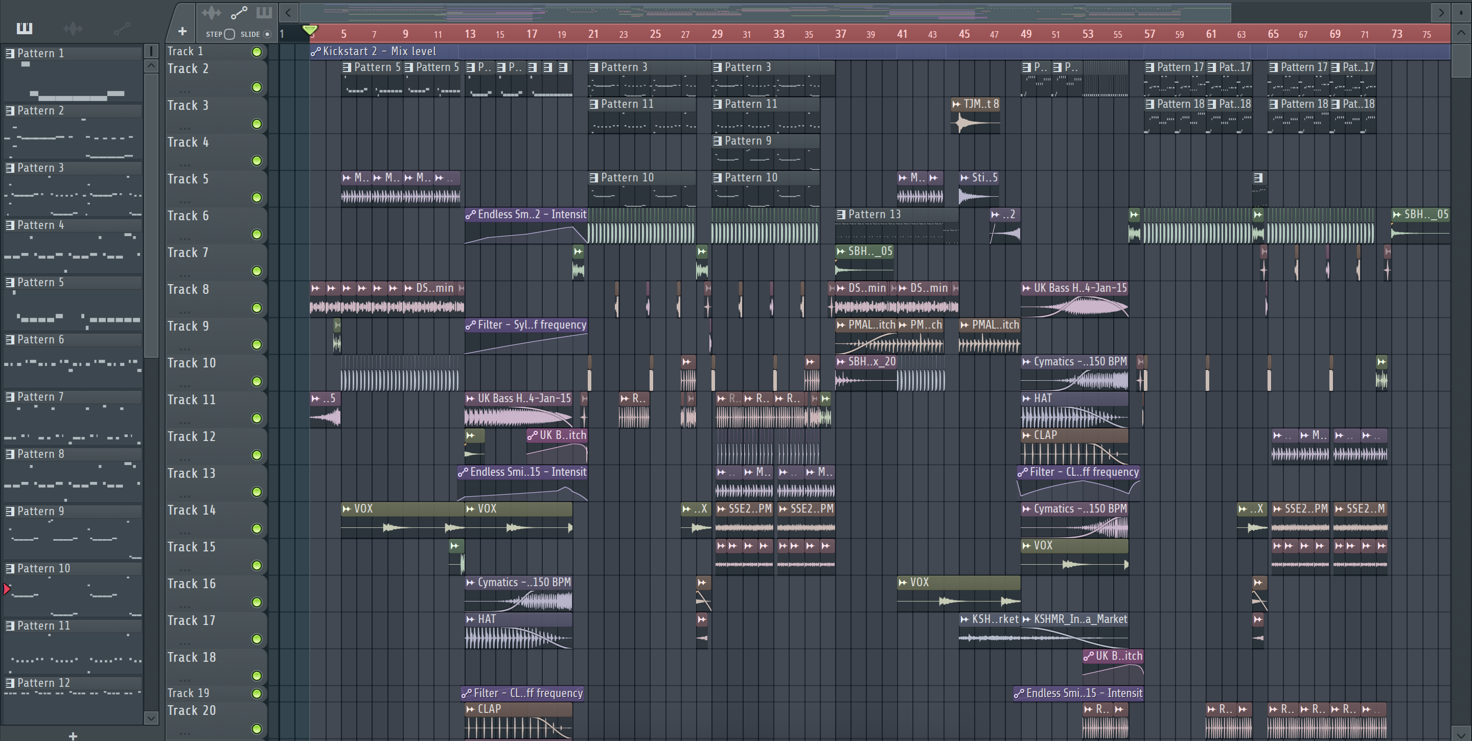Click the automation icon of Filter - Syl..f frequency
The image size is (1472, 741).
click(x=470, y=325)
